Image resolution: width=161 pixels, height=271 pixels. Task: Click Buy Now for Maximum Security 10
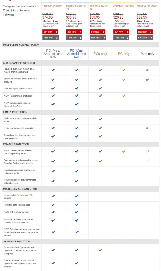[x=74, y=31]
